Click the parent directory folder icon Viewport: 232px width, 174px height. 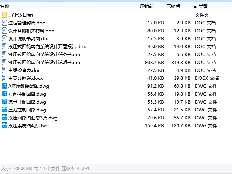(5, 15)
